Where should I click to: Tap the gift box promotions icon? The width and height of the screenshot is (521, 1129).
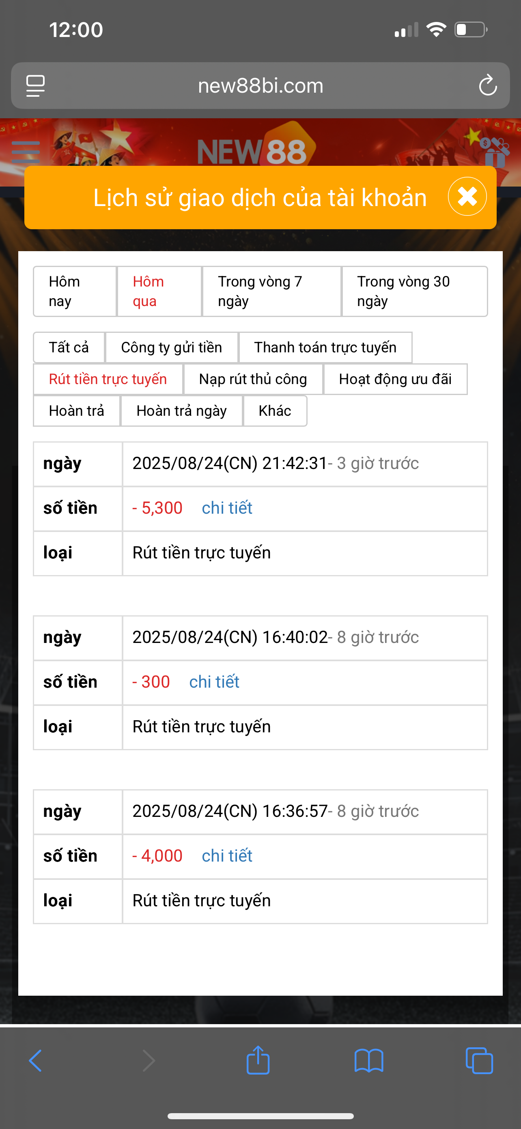(495, 152)
